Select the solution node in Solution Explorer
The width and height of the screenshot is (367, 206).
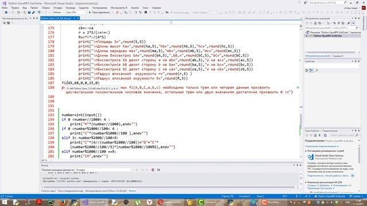pos(333,32)
